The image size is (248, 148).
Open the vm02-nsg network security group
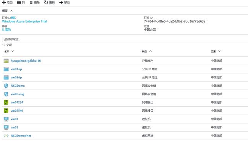coord(18,94)
